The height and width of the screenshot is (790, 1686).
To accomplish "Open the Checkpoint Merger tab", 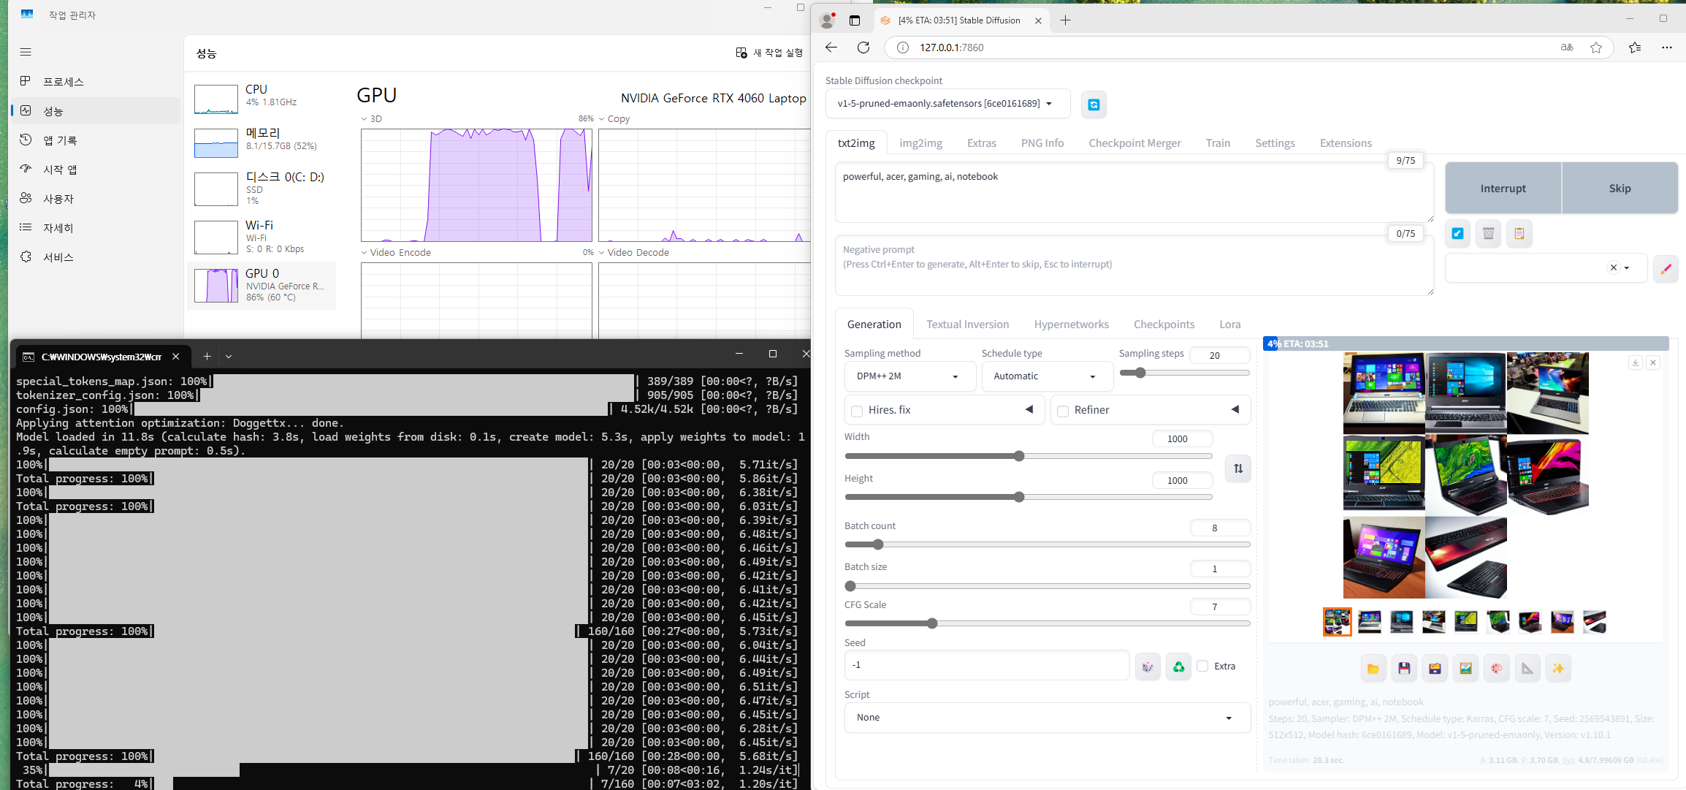I will tap(1134, 143).
